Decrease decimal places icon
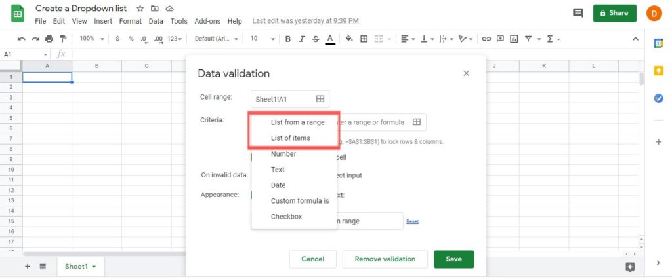This screenshot has height=279, width=672. coord(144,39)
